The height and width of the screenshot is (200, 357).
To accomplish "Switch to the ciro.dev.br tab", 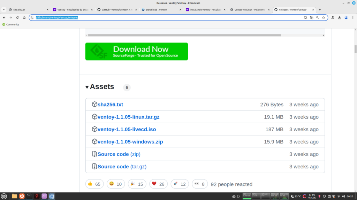I will [x=28, y=10].
